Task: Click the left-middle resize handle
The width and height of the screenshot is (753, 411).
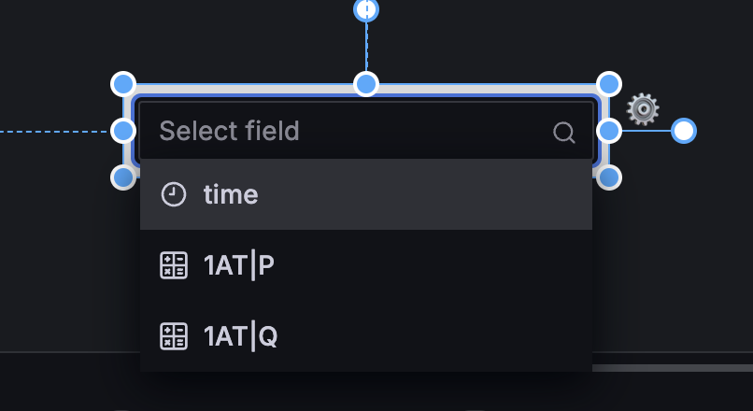Action: tap(123, 131)
